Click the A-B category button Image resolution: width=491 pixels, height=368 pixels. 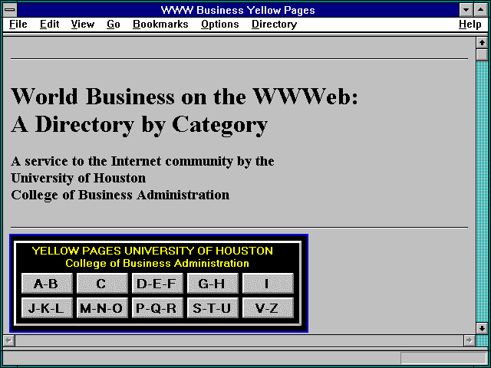[47, 283]
